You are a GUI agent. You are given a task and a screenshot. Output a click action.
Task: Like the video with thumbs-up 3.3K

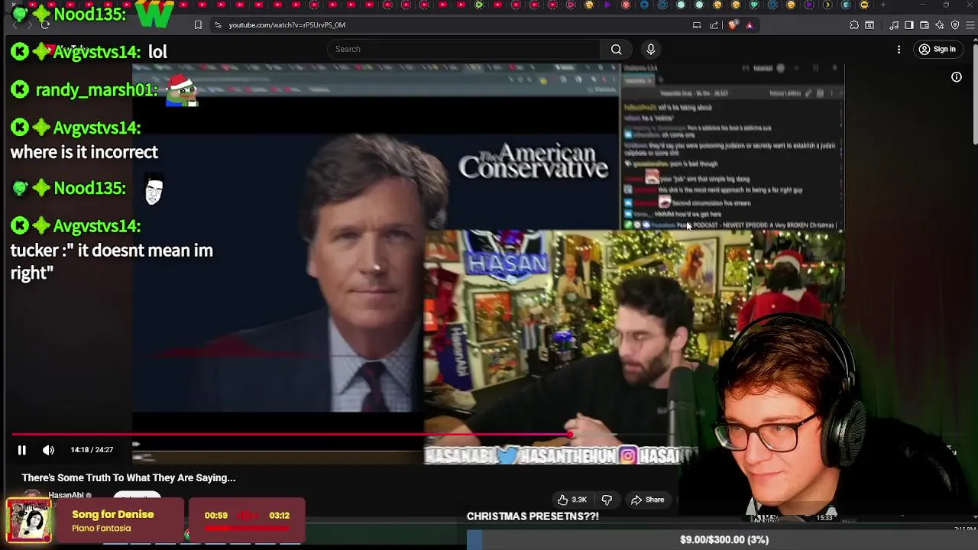(572, 500)
